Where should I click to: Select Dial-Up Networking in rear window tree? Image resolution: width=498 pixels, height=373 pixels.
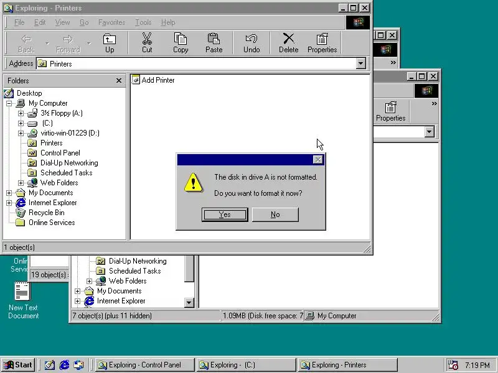click(x=131, y=261)
